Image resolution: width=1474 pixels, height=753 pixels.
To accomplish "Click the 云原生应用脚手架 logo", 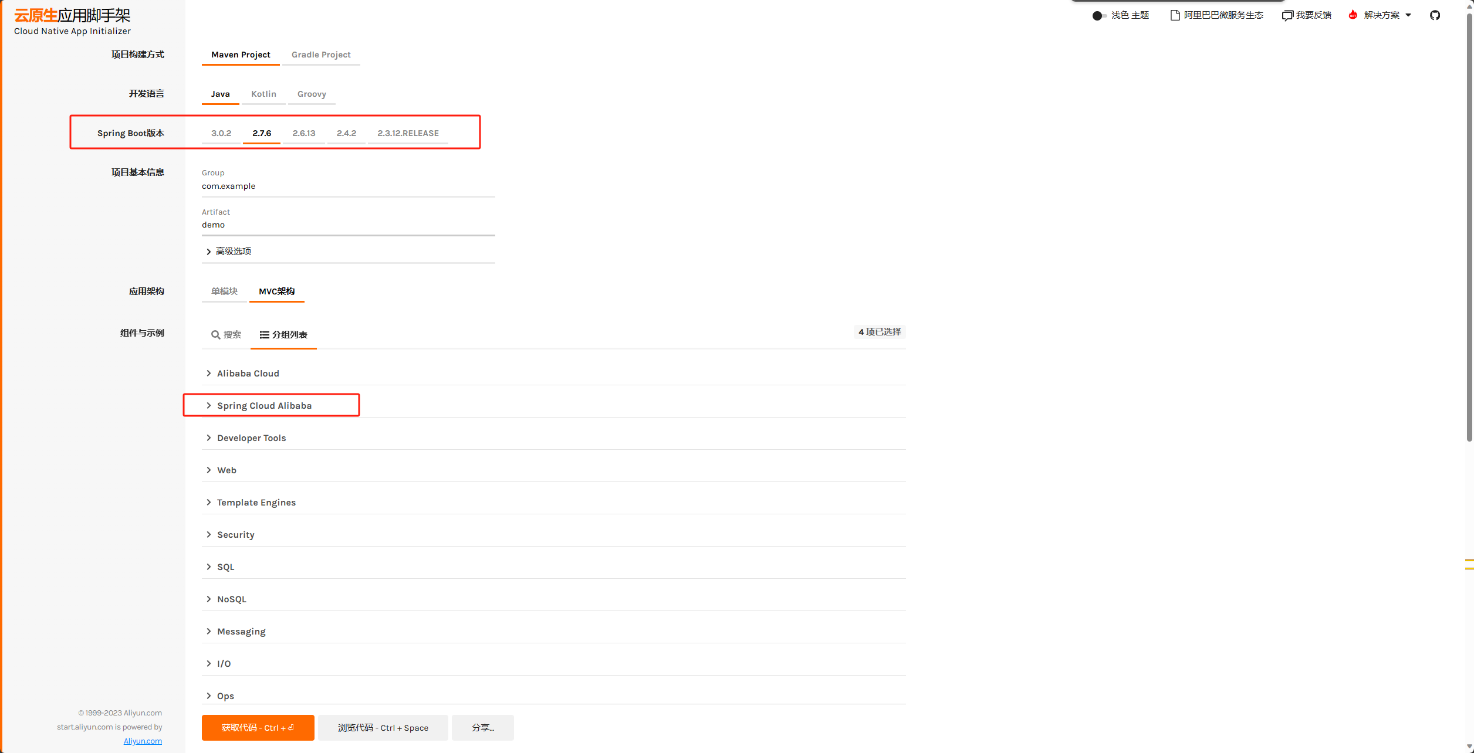I will coord(72,22).
